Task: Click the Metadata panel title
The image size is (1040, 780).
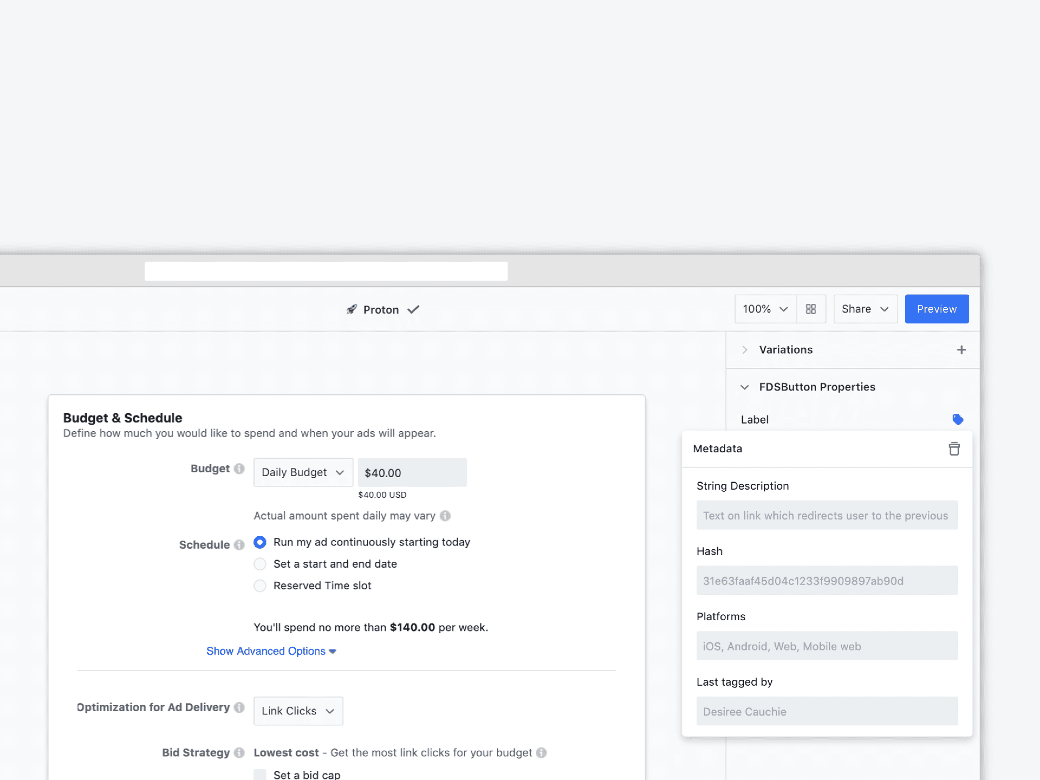Action: 718,449
